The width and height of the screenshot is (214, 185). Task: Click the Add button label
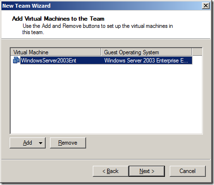[27, 143]
